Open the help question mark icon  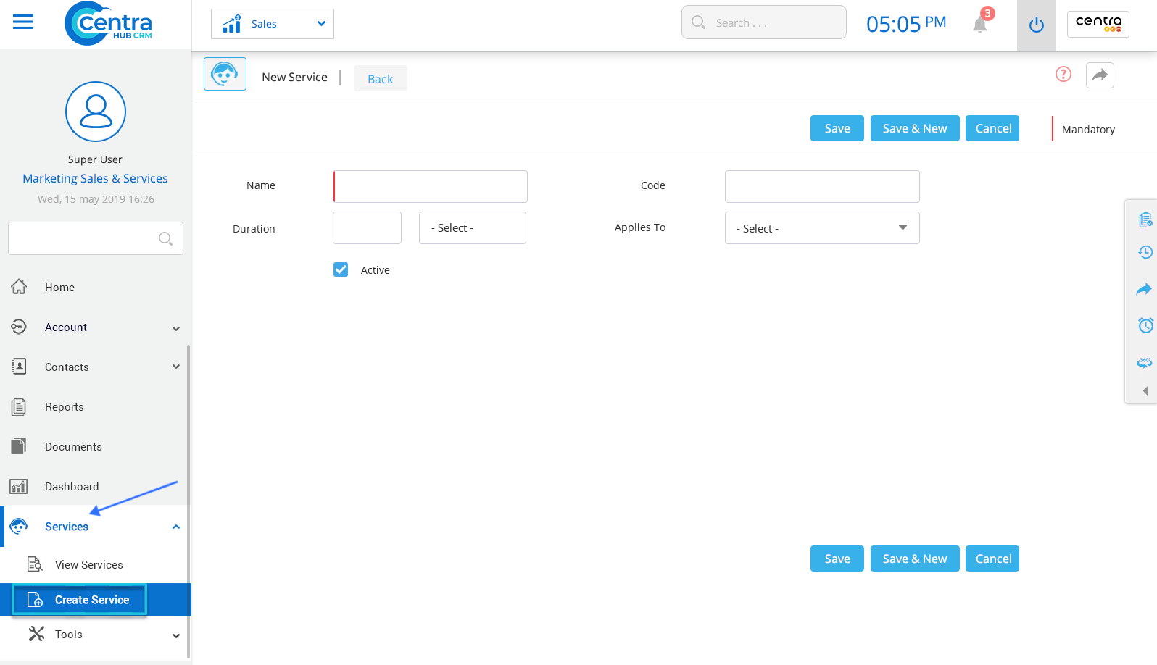click(1063, 74)
